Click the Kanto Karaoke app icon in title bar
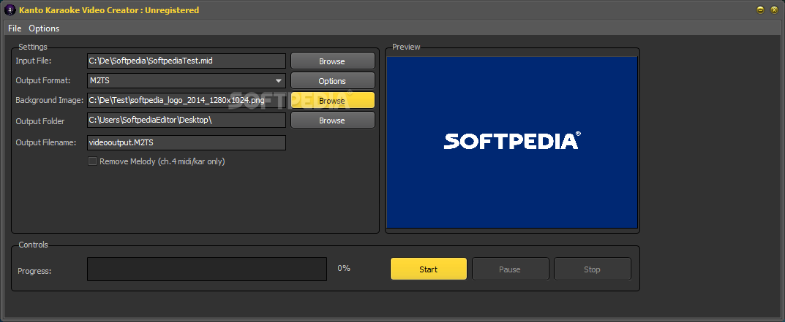The height and width of the screenshot is (322, 785). pyautogui.click(x=10, y=9)
